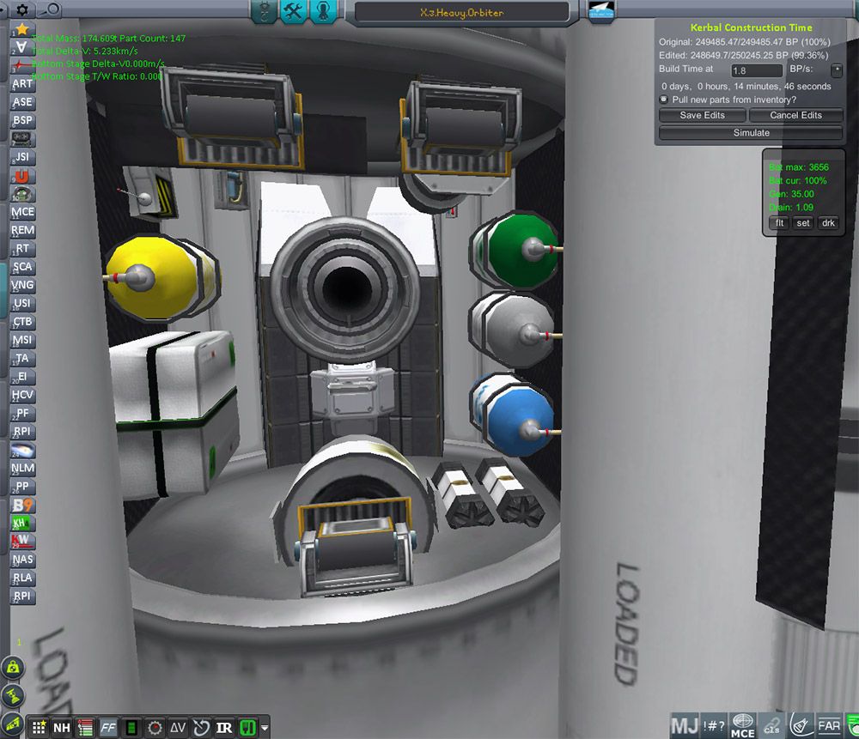Toggle the center of mass indicator
This screenshot has height=739, width=859.
point(13,667)
